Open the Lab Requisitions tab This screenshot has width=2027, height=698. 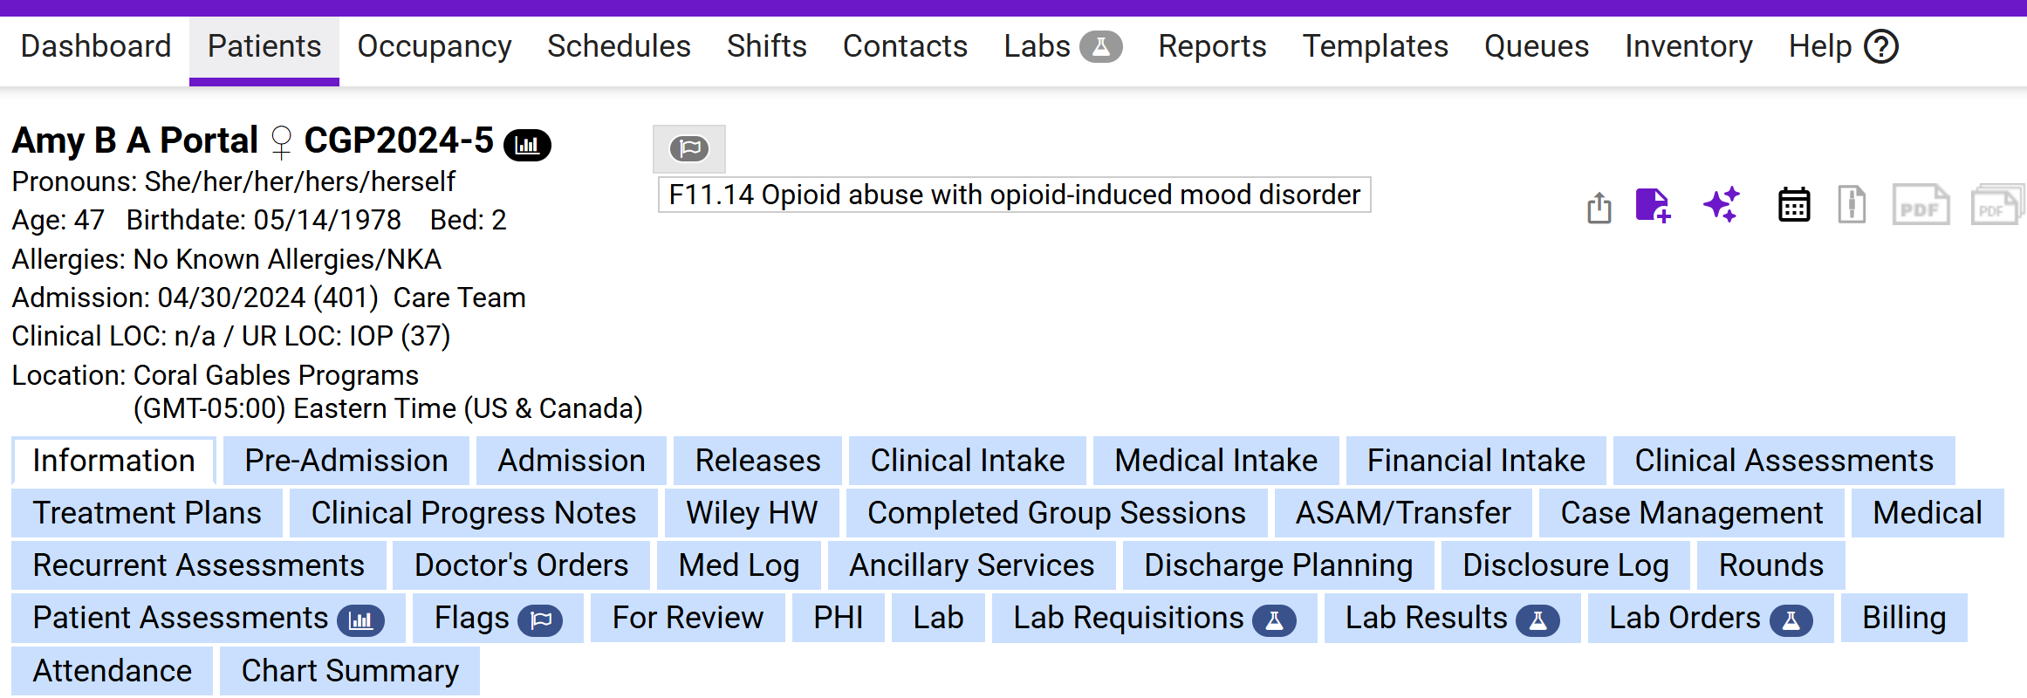tap(1154, 618)
